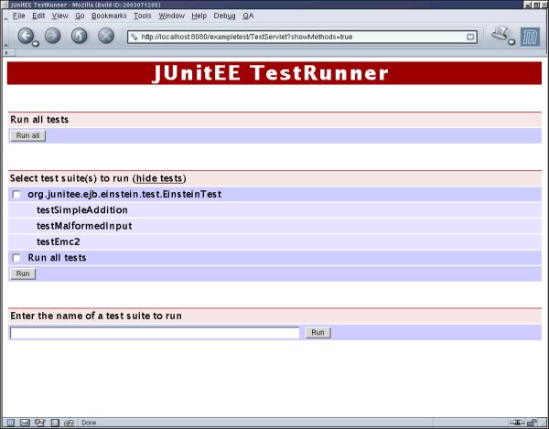The image size is (549, 429).
Task: Open the View menu
Action: click(x=59, y=16)
